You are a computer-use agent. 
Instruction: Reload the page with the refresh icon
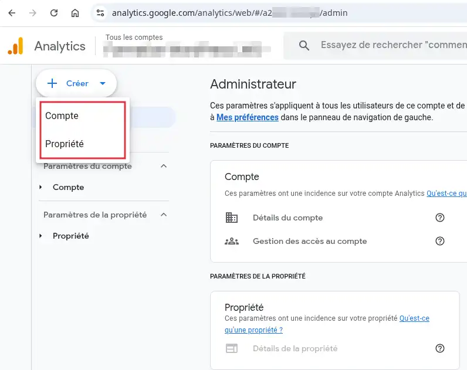(54, 13)
